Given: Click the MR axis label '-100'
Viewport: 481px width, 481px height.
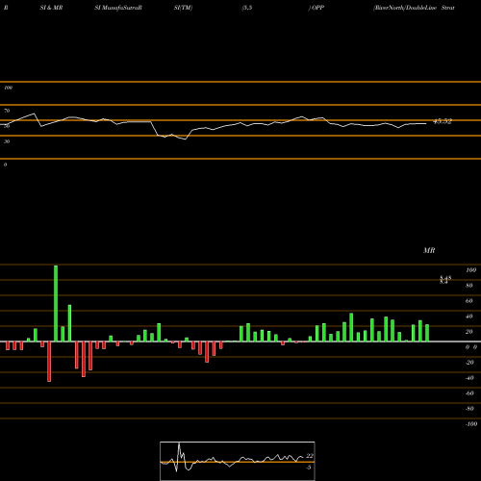Looking at the screenshot, I should tap(471, 424).
